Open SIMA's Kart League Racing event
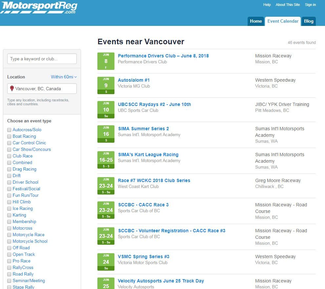325x289 pixels. point(148,155)
